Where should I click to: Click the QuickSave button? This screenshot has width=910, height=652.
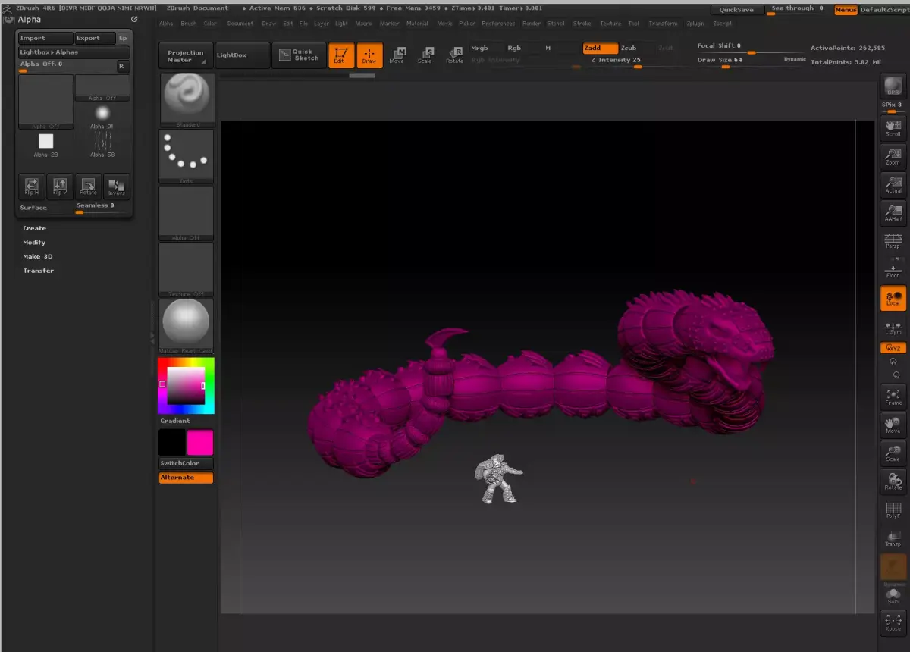[736, 10]
